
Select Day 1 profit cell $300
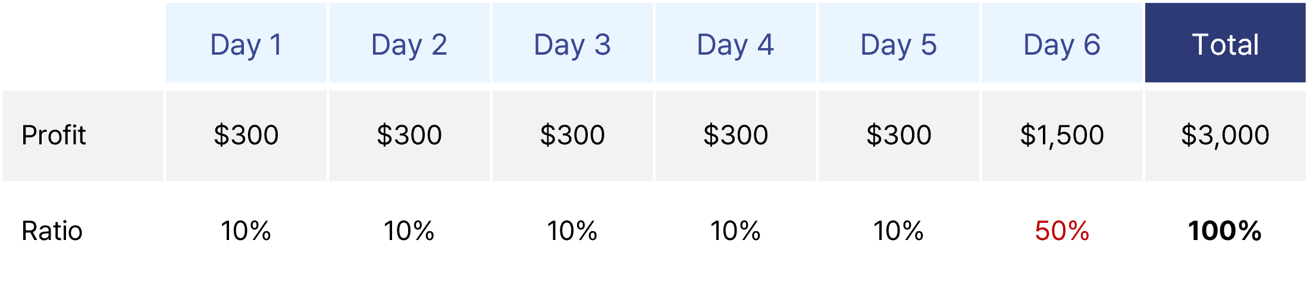click(x=246, y=135)
